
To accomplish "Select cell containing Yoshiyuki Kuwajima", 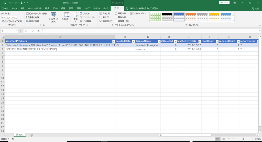I will (x=148, y=45).
